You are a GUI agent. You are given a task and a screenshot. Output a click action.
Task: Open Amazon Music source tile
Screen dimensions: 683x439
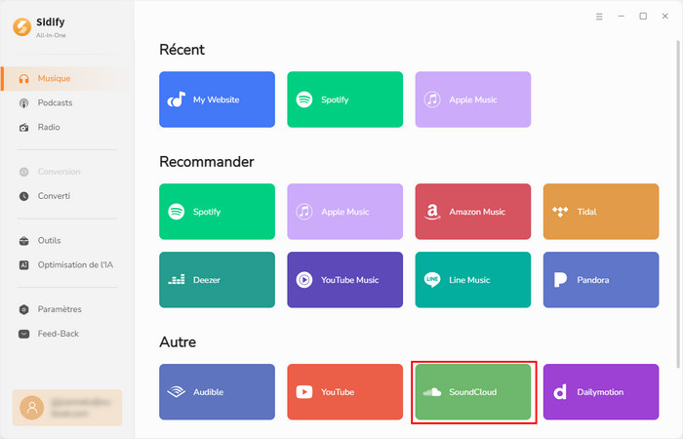click(473, 211)
